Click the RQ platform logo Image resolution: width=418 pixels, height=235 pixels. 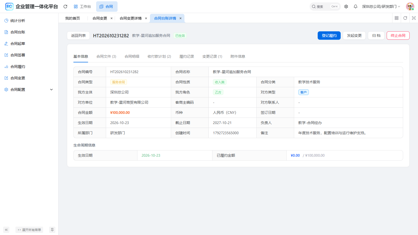click(x=9, y=7)
